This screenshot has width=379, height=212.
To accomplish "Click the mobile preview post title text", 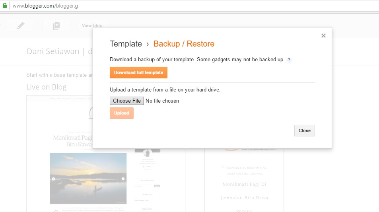I will point(244,197).
